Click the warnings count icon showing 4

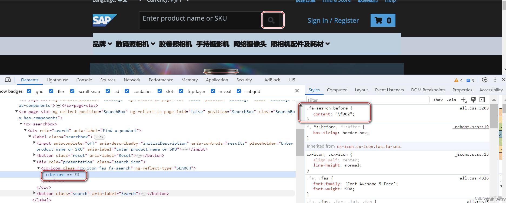pos(458,80)
